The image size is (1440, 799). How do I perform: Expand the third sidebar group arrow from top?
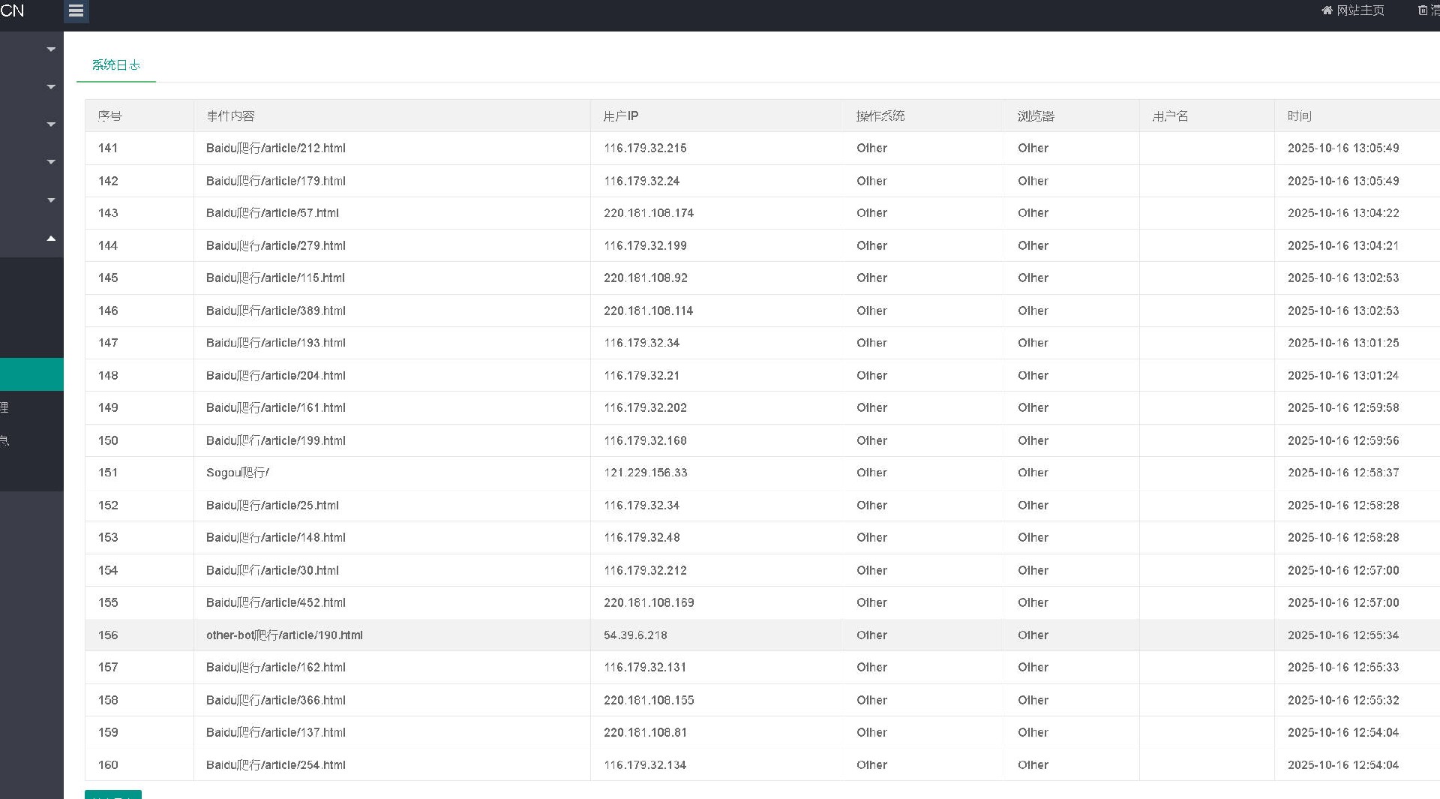point(51,125)
